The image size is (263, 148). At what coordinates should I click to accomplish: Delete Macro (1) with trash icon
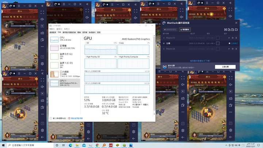(236, 38)
